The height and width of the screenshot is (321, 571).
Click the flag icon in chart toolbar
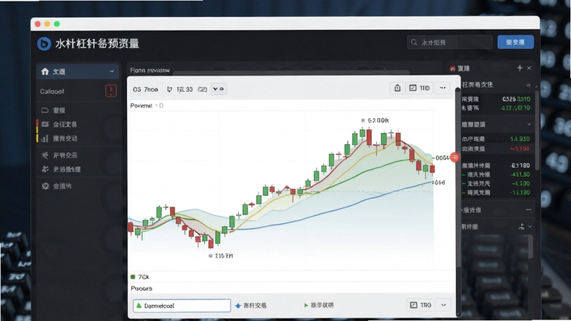(x=169, y=89)
